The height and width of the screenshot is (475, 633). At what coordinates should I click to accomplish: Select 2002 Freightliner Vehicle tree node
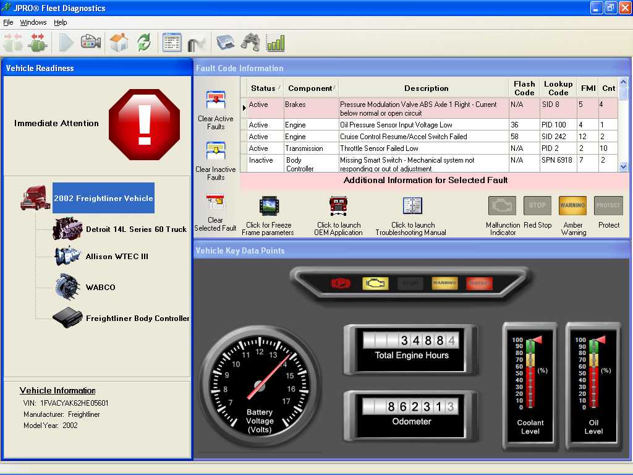pos(103,198)
